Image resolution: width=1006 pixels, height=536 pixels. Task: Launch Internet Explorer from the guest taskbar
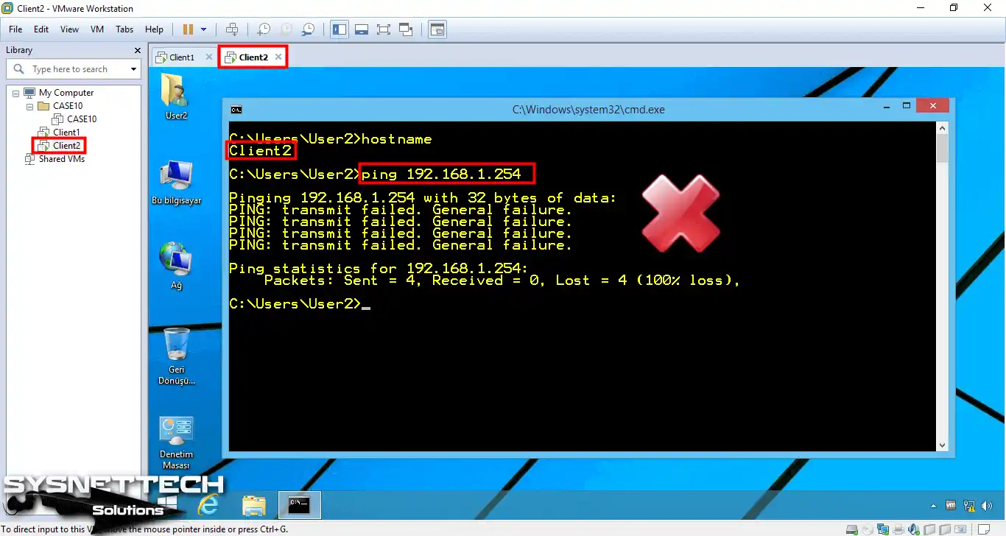[208, 506]
